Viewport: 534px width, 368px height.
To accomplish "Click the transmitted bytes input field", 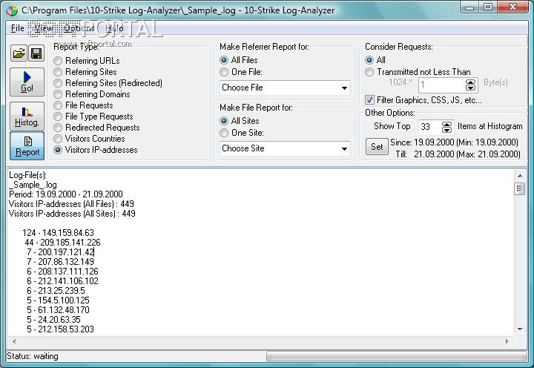I will pyautogui.click(x=442, y=85).
